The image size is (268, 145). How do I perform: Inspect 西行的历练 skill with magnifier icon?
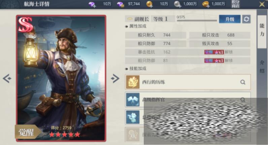[x=243, y=82]
